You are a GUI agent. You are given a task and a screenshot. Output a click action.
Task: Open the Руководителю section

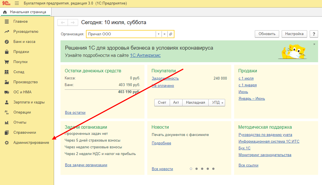click(x=26, y=32)
